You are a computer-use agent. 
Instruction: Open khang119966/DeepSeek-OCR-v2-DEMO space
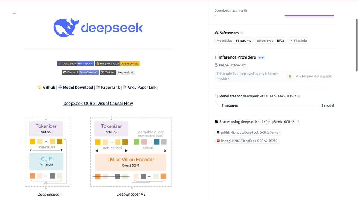pos(247,141)
